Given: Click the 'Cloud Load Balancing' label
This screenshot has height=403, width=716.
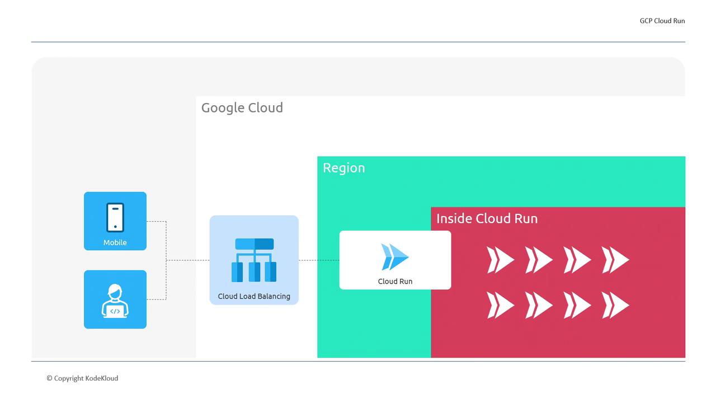Looking at the screenshot, I should (254, 296).
